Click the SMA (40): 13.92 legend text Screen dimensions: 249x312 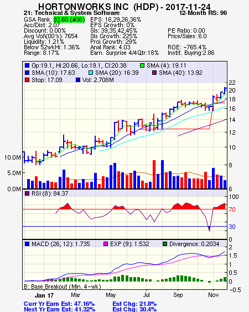coord(180,73)
